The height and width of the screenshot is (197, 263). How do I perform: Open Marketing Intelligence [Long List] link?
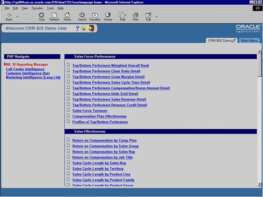33,77
